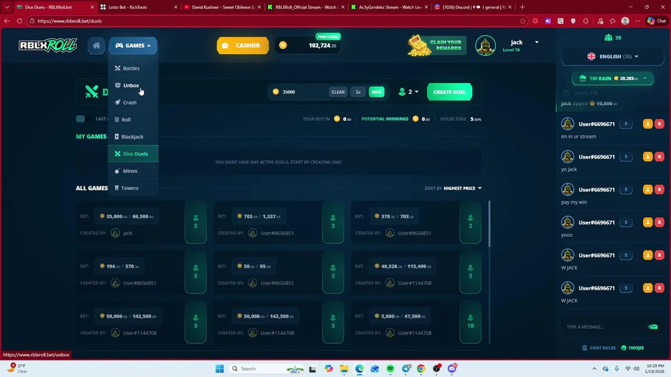Toggle the Fast animation switch
This screenshot has height=377, width=671.
point(83,119)
